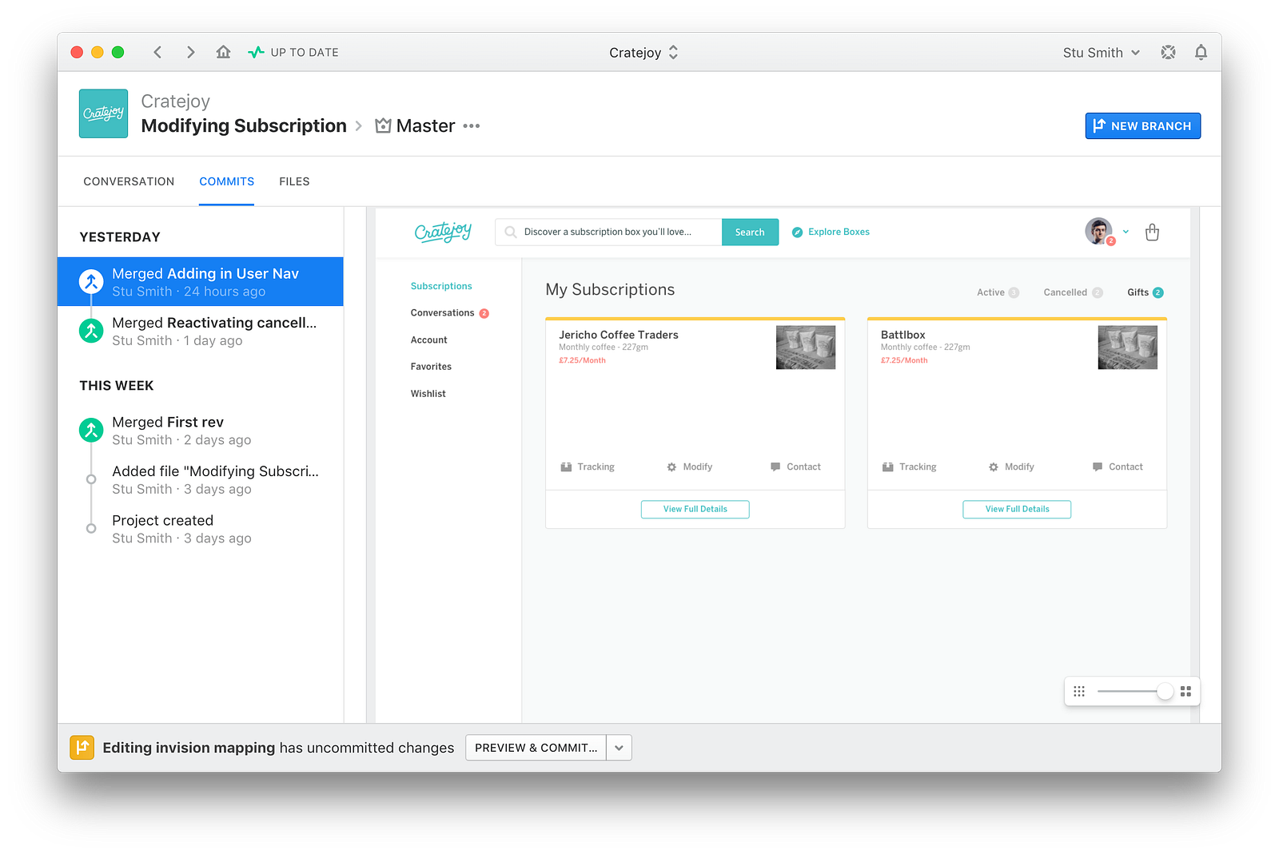Click the Search button in preview
Screen dimensions: 1279x854
(750, 232)
